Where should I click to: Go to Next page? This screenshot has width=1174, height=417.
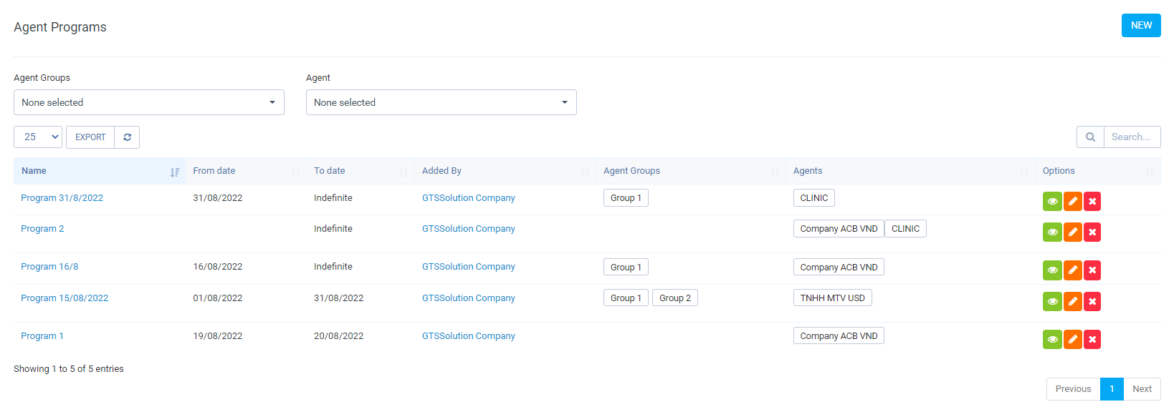click(1142, 389)
